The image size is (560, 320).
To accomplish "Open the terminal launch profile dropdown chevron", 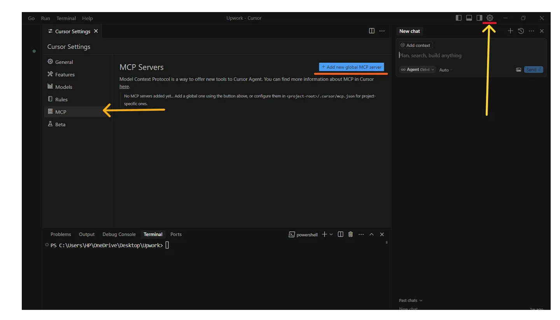I will pyautogui.click(x=331, y=234).
